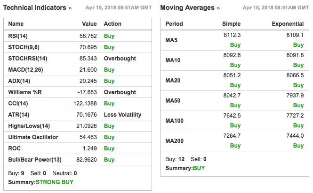
Task: Open the Moving Averages heading link
Action: pos(187,8)
